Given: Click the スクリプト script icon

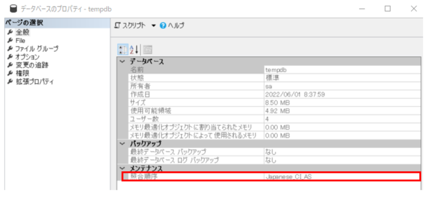Looking at the screenshot, I should click(x=117, y=26).
